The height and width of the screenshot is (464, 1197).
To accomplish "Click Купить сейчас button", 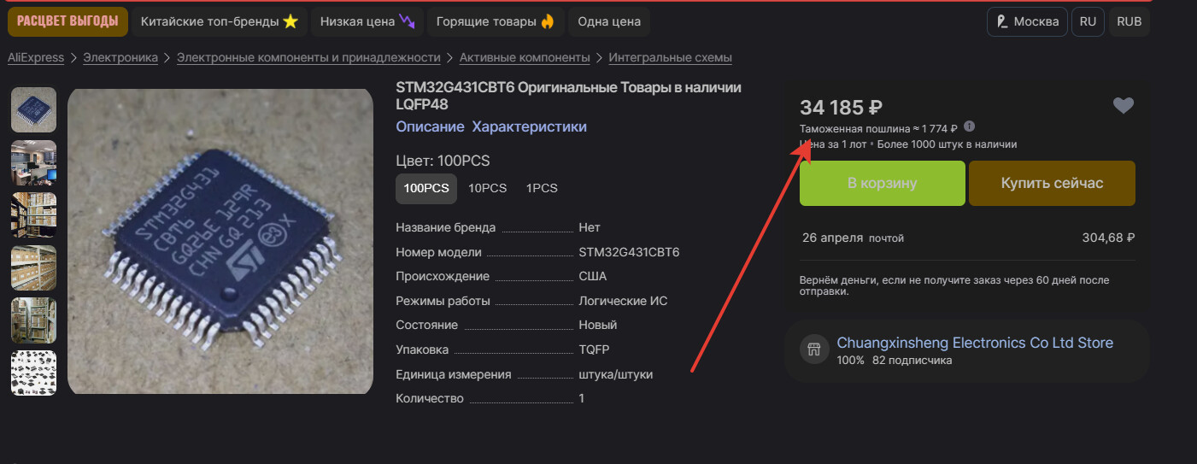I will (x=1052, y=183).
